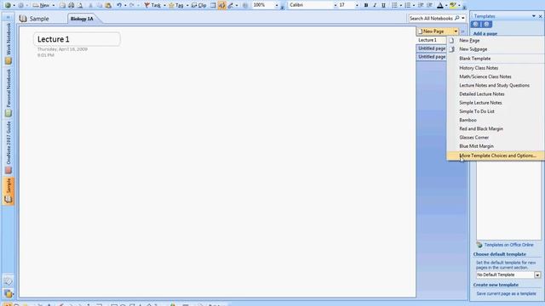Click the Search All Notebooks field

(431, 18)
